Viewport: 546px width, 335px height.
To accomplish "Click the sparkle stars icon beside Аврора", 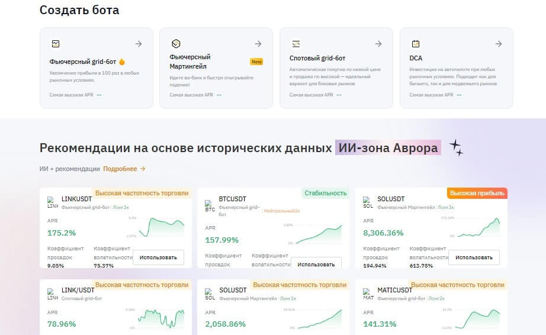I will [x=456, y=148].
